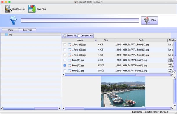Click left tree panel scroll right arrow
Image resolution: width=177 pixels, height=114 pixels.
click(x=59, y=108)
